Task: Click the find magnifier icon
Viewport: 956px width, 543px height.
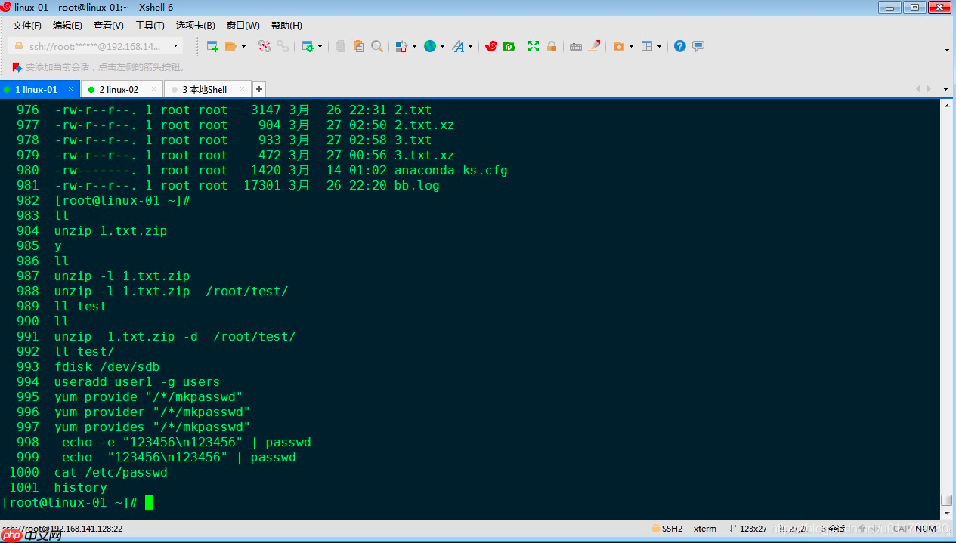Action: click(x=376, y=46)
